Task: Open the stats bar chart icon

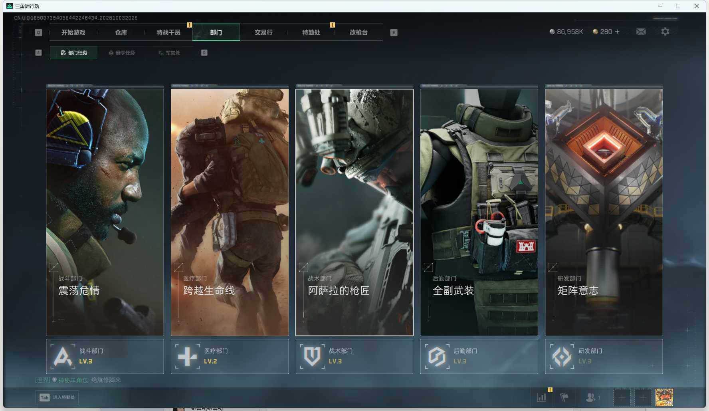Action: click(542, 397)
